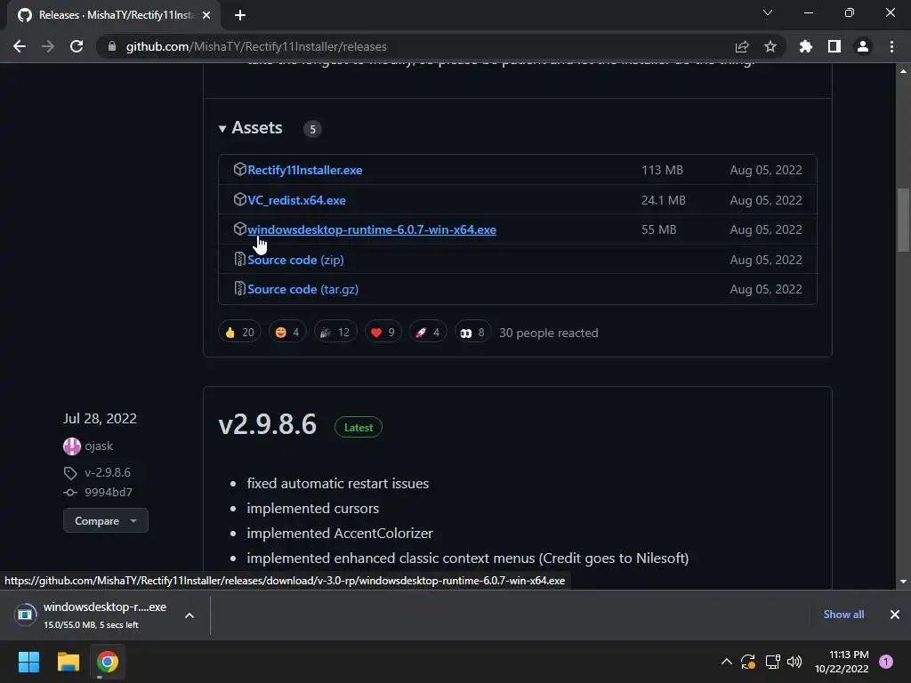911x683 pixels.
Task: Open the Windows Start menu
Action: pos(29,662)
